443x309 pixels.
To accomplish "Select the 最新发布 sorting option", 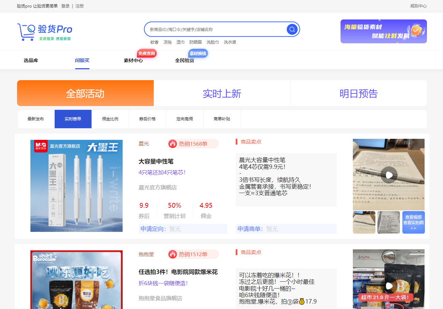I will pos(36,119).
